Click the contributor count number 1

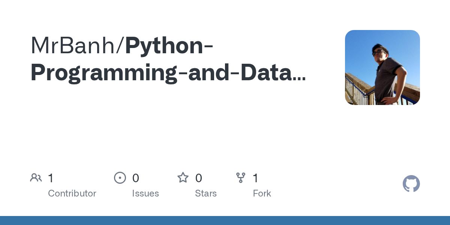[51, 178]
